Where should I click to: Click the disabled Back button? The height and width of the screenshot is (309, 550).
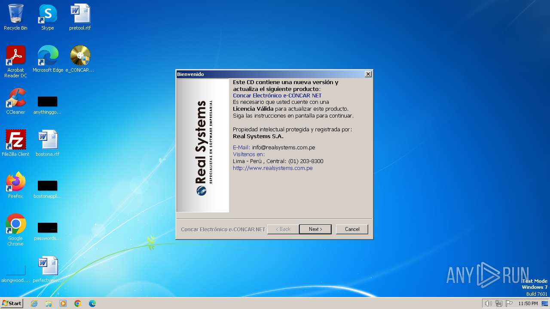pyautogui.click(x=283, y=229)
